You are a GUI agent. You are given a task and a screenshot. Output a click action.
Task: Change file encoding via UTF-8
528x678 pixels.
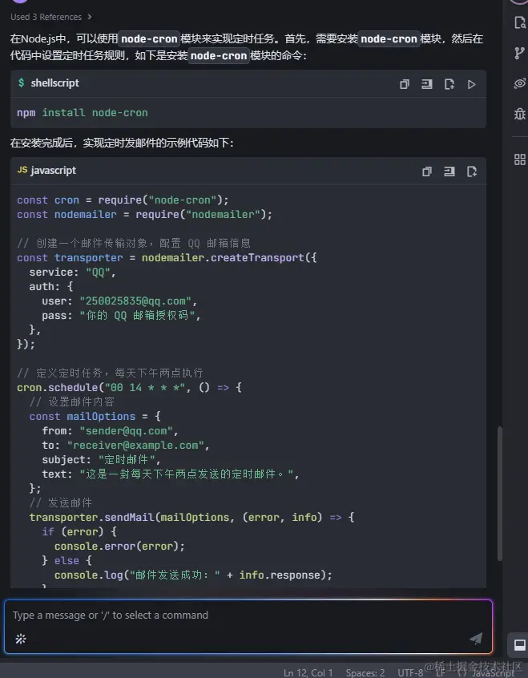[410, 673]
